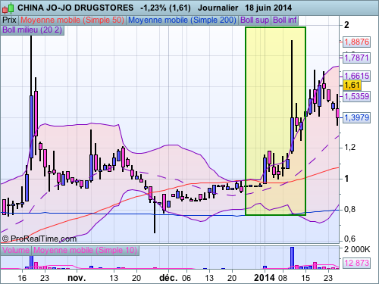379x284 pixels.
Task: Click the 1,8876 red price tag
Action: click(356, 42)
